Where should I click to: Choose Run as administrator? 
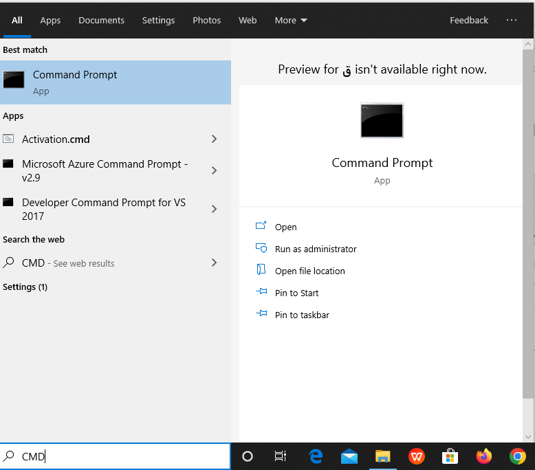pyautogui.click(x=316, y=249)
